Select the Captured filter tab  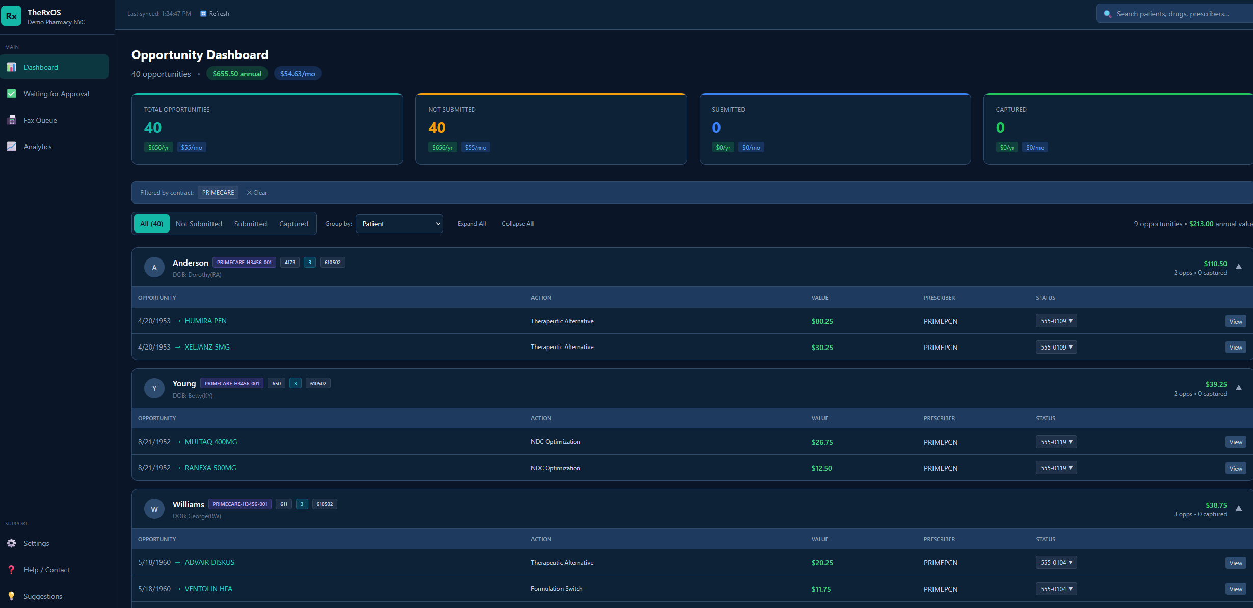pos(294,223)
